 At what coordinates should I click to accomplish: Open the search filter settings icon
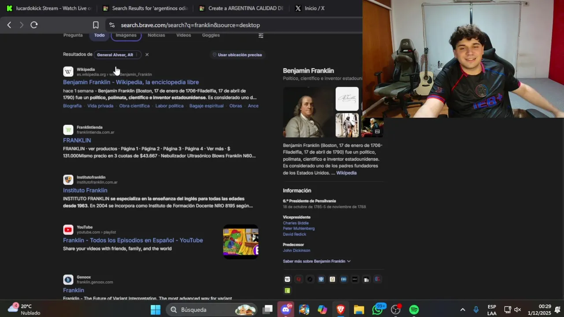coord(261,35)
